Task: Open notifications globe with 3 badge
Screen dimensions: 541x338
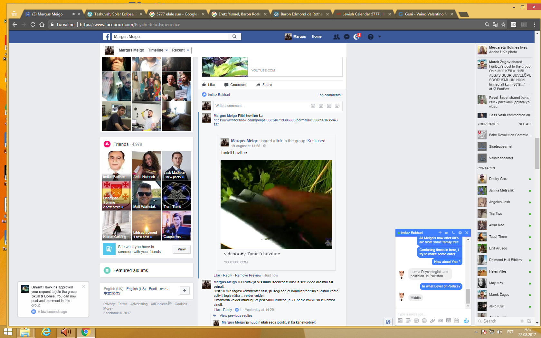Action: point(356,37)
